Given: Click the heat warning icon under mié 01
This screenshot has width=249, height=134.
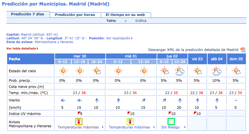Looking at the screenshot, I should 130,121.
